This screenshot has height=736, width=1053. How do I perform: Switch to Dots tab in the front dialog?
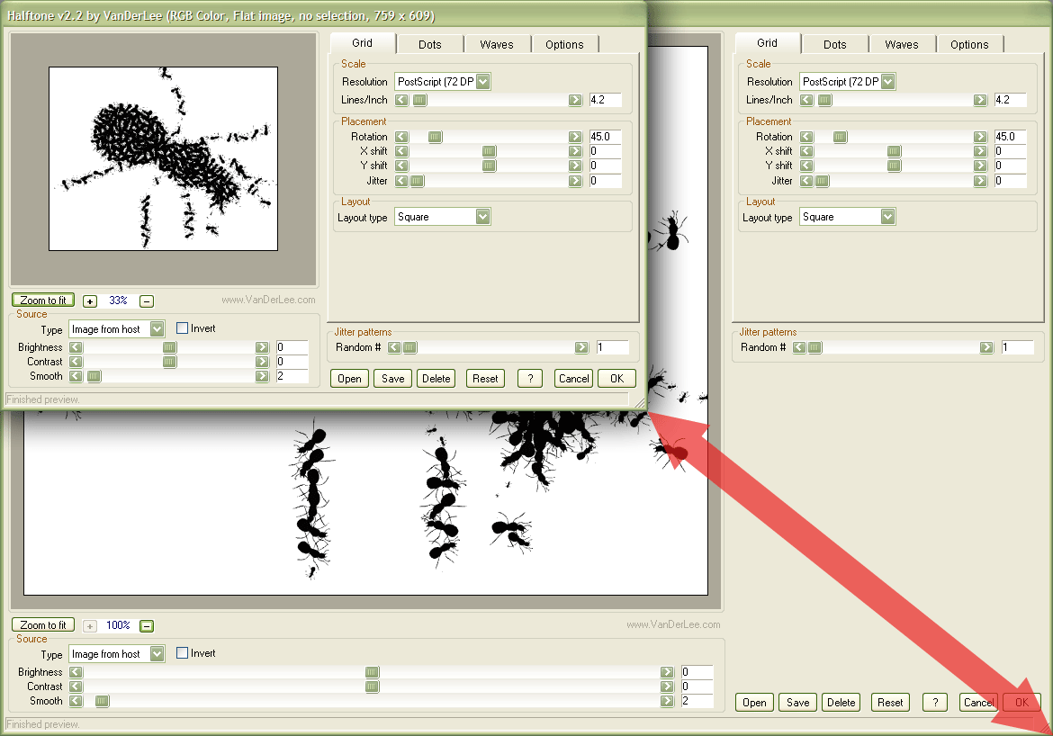[429, 44]
